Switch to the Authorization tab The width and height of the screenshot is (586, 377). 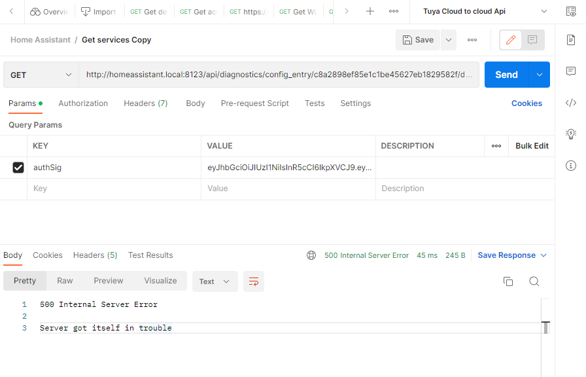pyautogui.click(x=83, y=103)
